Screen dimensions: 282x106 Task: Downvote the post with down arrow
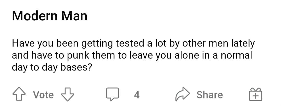tap(67, 94)
